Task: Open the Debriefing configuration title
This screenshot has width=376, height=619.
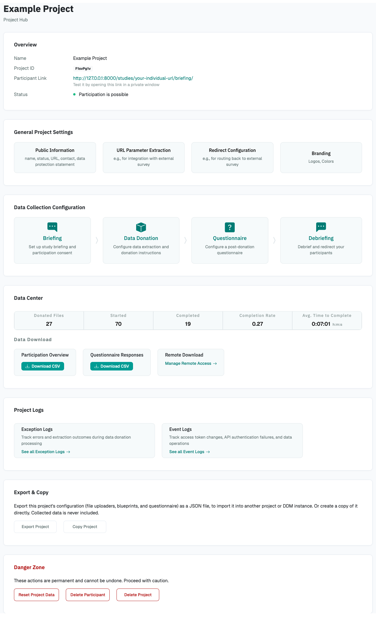Action: [x=321, y=238]
